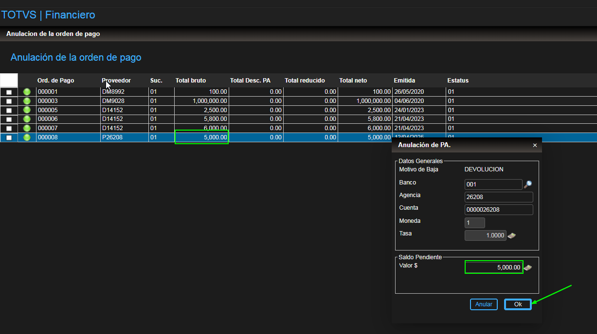Click the Estatus column header
Image resolution: width=597 pixels, height=334 pixels.
tap(458, 81)
